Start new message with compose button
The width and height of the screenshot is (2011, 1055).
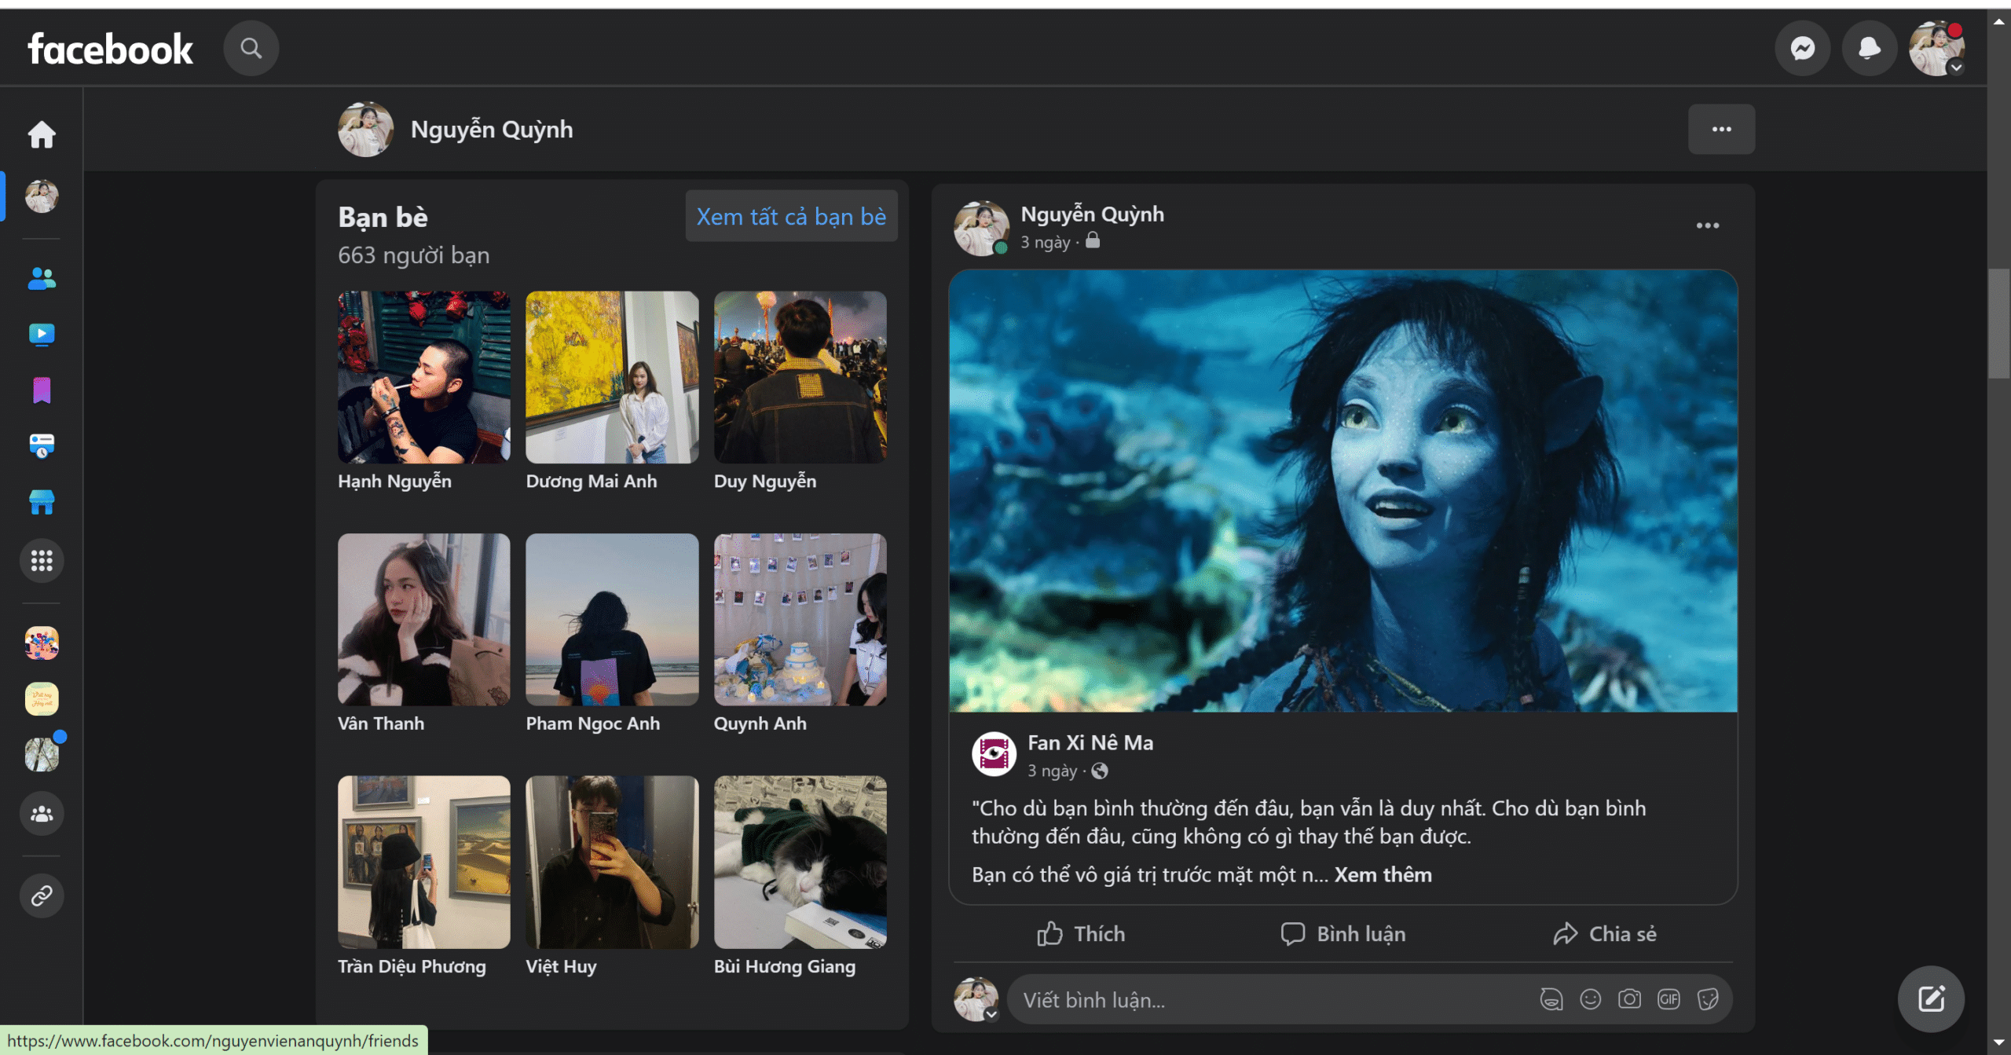pos(1931,999)
